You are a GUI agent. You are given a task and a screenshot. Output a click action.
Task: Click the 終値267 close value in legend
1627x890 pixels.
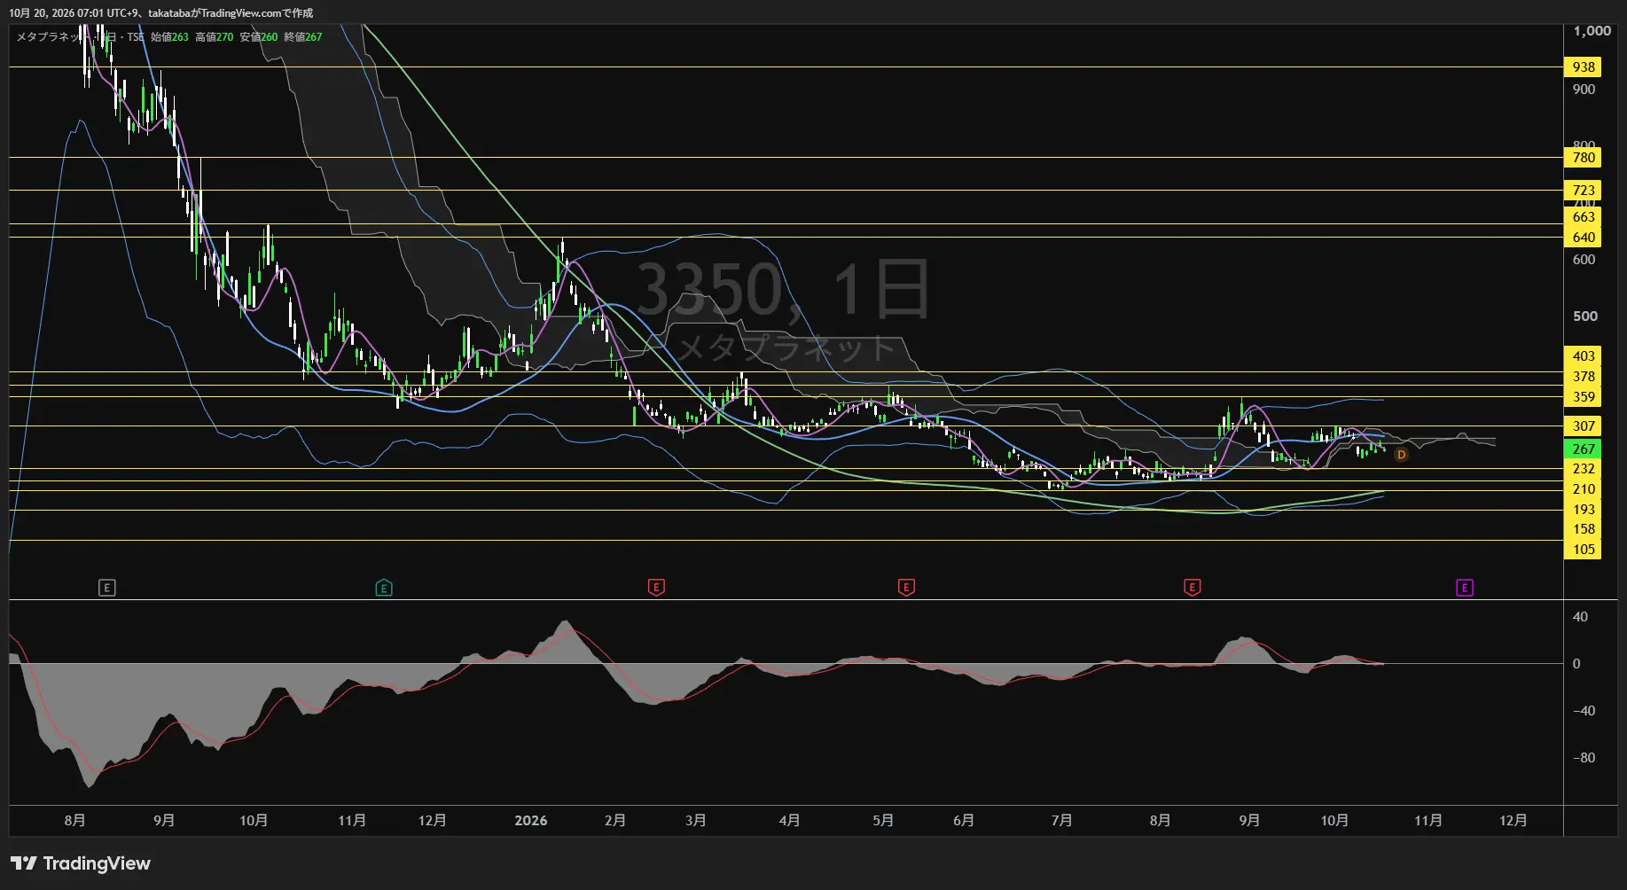pos(303,37)
